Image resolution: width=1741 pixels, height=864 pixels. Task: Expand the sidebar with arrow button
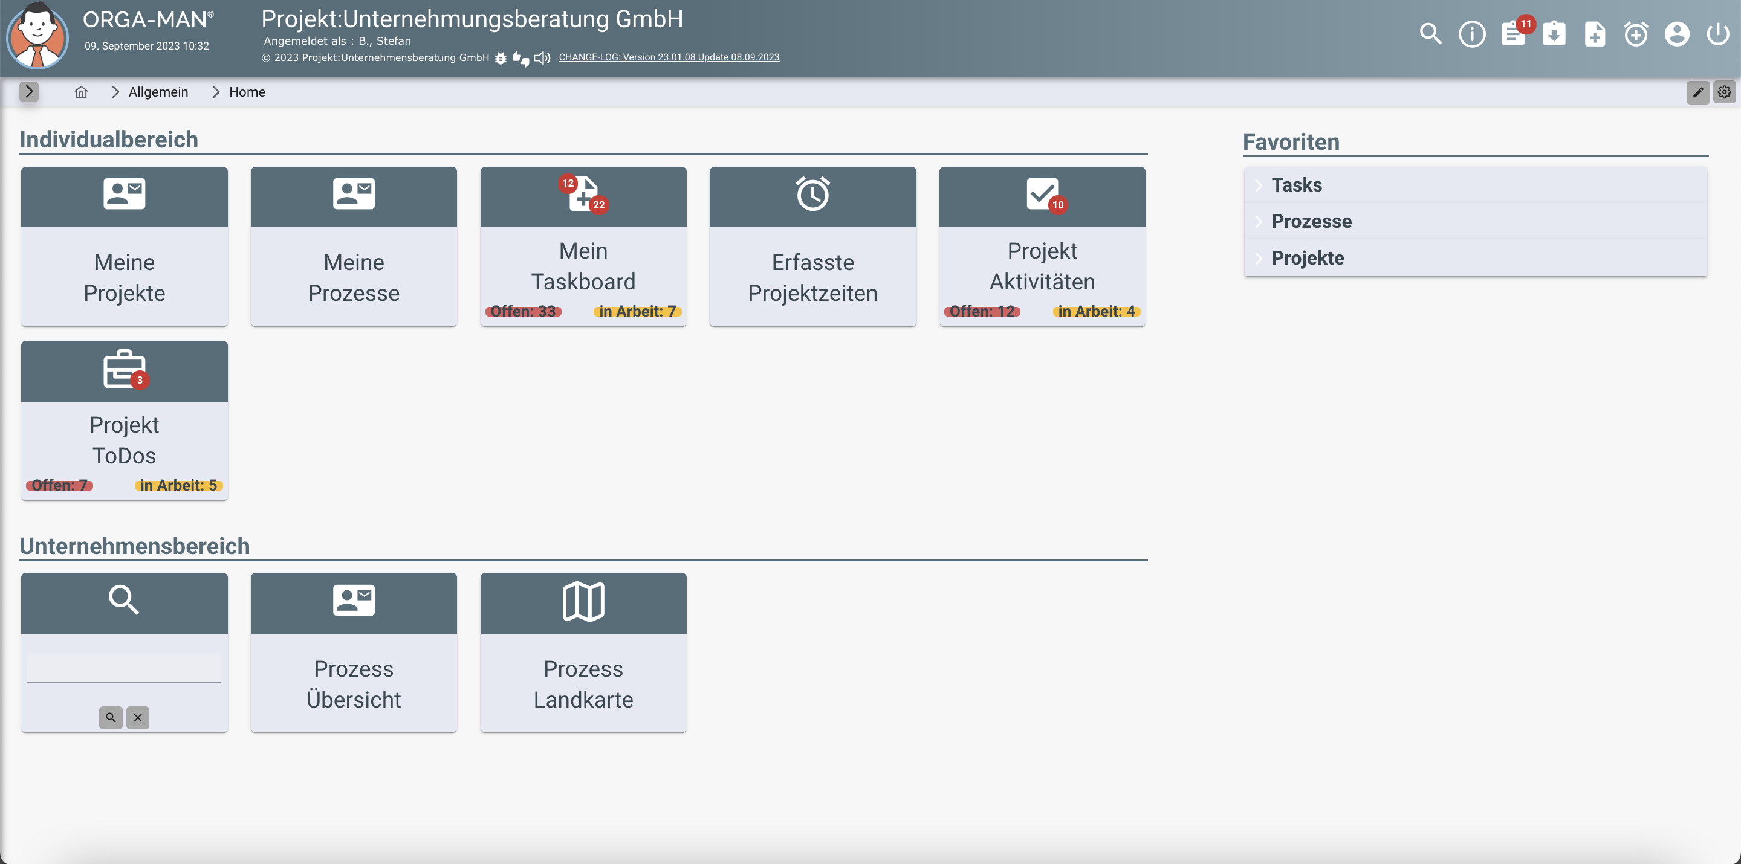click(29, 92)
